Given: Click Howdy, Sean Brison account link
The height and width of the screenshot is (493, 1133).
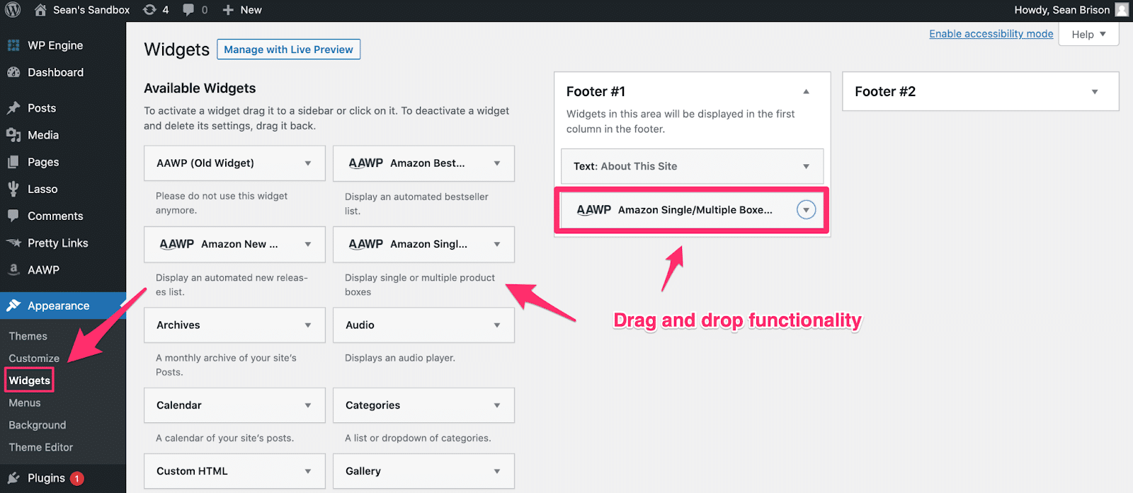Looking at the screenshot, I should coord(1062,10).
